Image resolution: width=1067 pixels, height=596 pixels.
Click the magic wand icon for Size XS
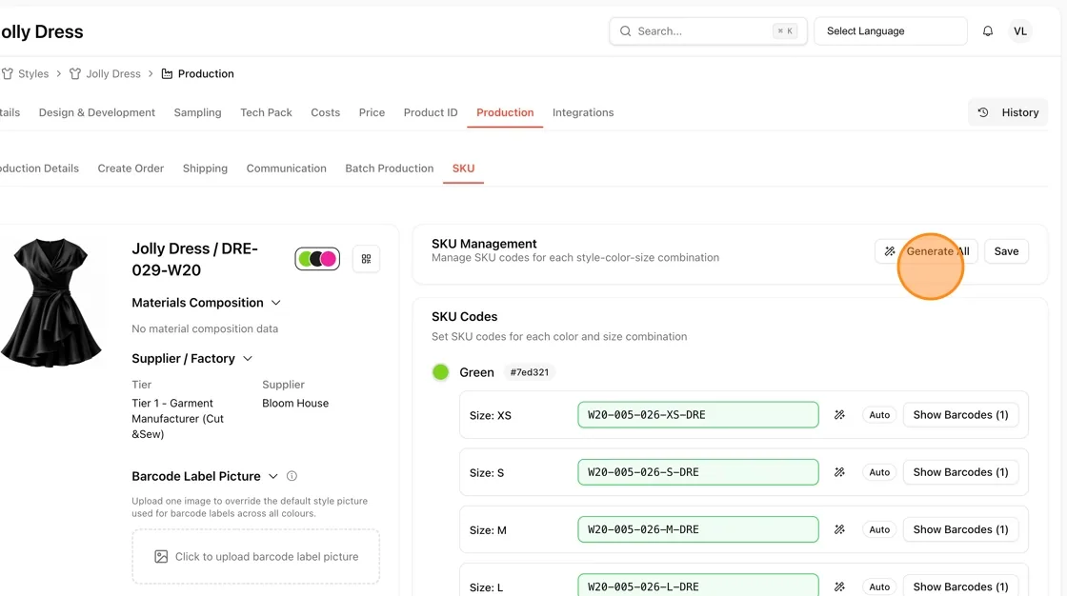pyautogui.click(x=839, y=415)
